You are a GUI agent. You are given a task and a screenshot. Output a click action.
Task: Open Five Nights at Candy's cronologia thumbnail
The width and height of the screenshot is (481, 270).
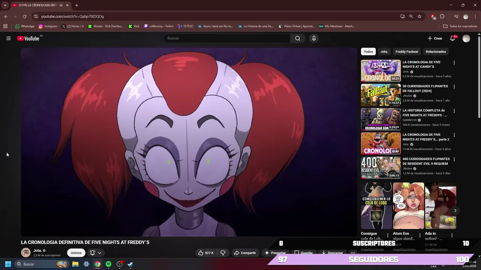point(381,70)
